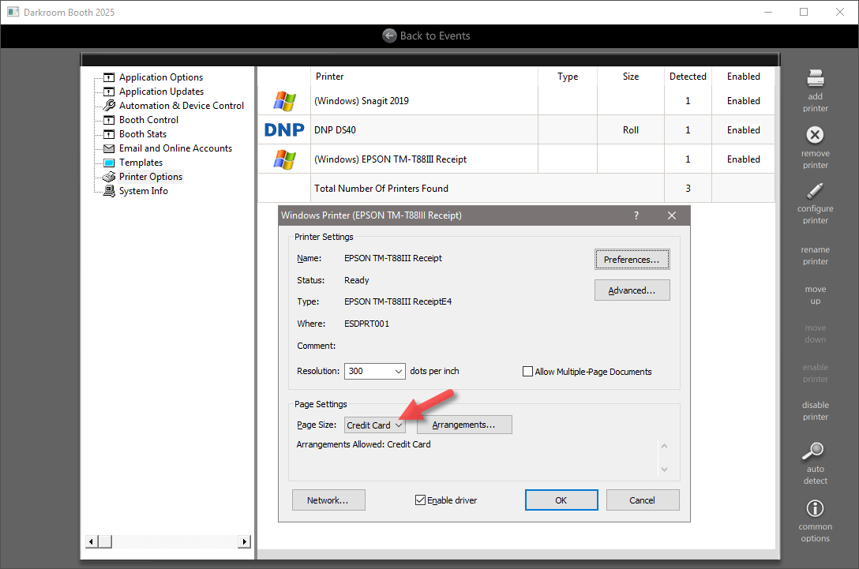Click left arrow of tree horizontal scrollbar
The width and height of the screenshot is (859, 569).
pyautogui.click(x=92, y=541)
